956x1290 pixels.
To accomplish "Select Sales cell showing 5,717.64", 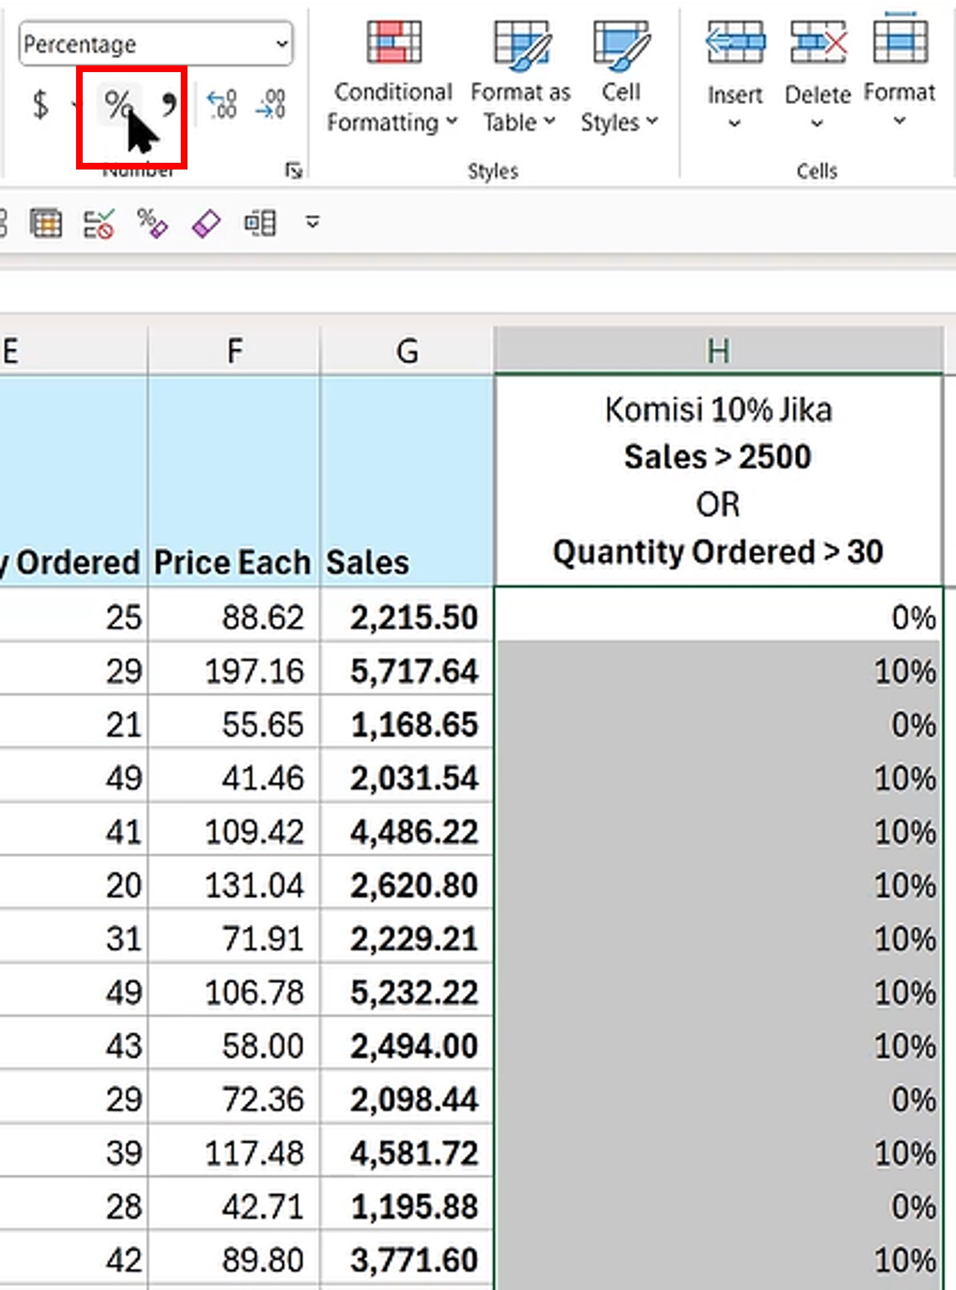I will point(407,671).
